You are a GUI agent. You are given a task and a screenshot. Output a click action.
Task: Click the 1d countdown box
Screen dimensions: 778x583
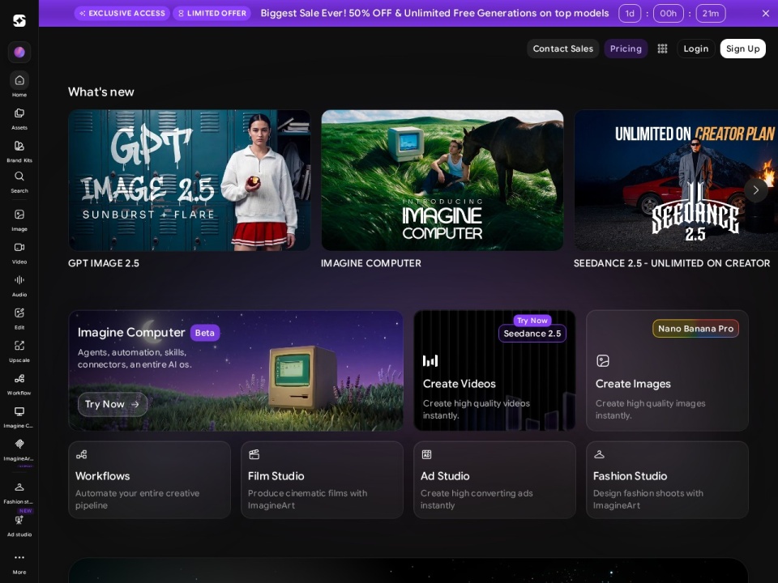630,14
